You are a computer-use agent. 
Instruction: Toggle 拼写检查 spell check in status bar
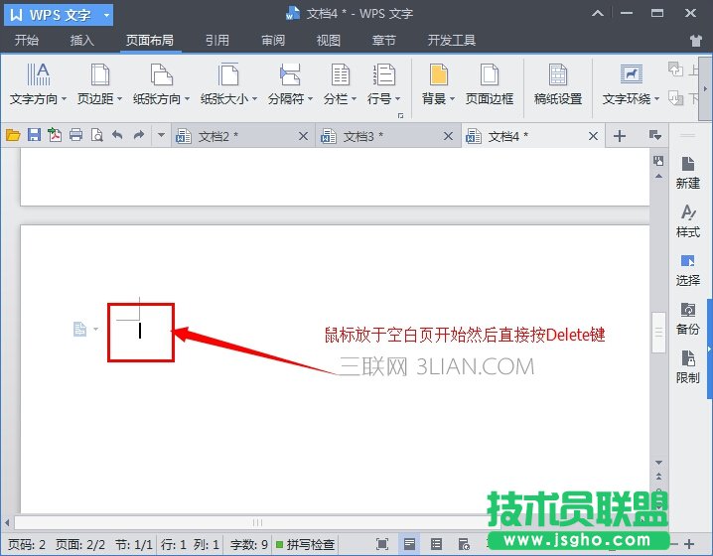pyautogui.click(x=306, y=544)
